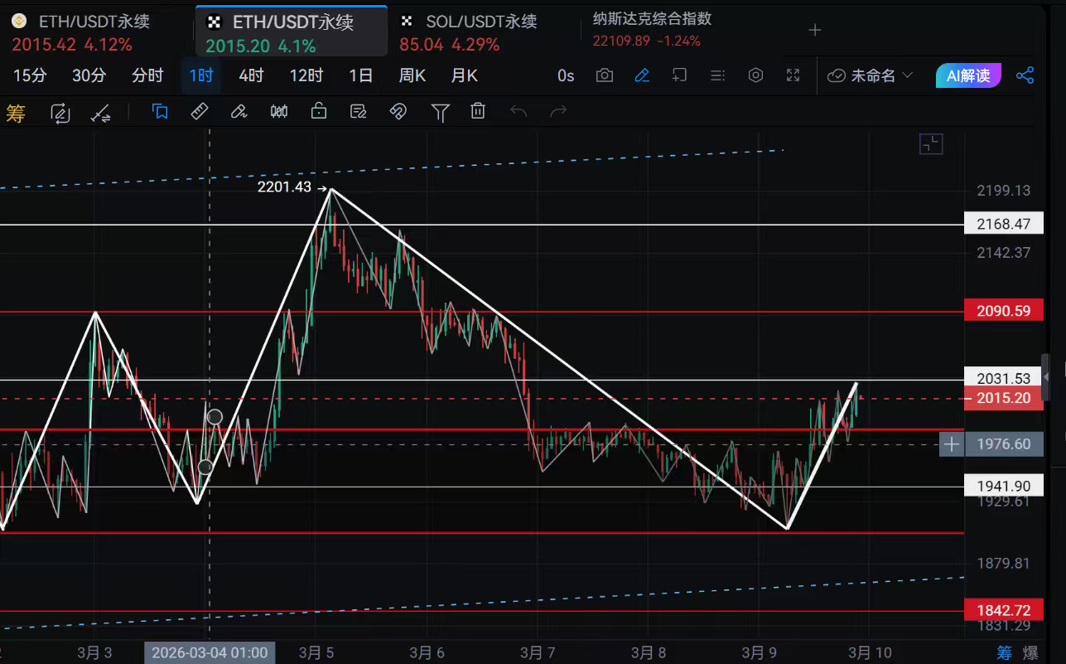The height and width of the screenshot is (664, 1066).
Task: Click the magnet snap icon
Action: point(398,112)
